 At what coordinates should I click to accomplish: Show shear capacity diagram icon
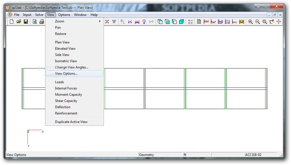click(x=227, y=22)
